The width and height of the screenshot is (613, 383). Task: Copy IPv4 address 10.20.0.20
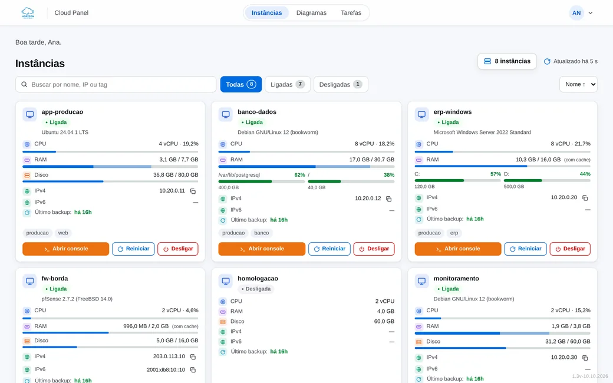(585, 198)
